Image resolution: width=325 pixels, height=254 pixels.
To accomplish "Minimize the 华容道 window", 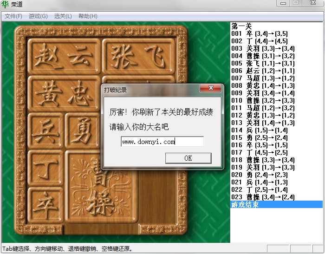I will 283,3.
